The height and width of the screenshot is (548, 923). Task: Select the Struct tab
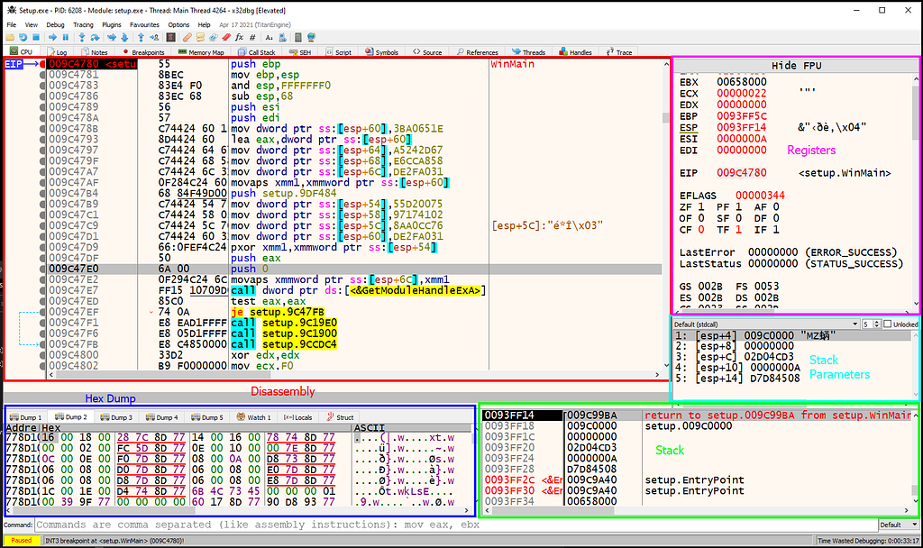pos(340,417)
